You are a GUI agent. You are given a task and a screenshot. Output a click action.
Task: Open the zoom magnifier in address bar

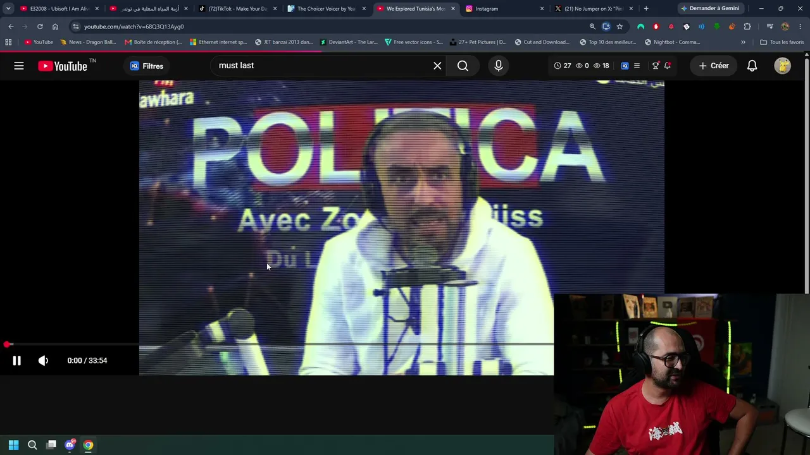pos(592,27)
